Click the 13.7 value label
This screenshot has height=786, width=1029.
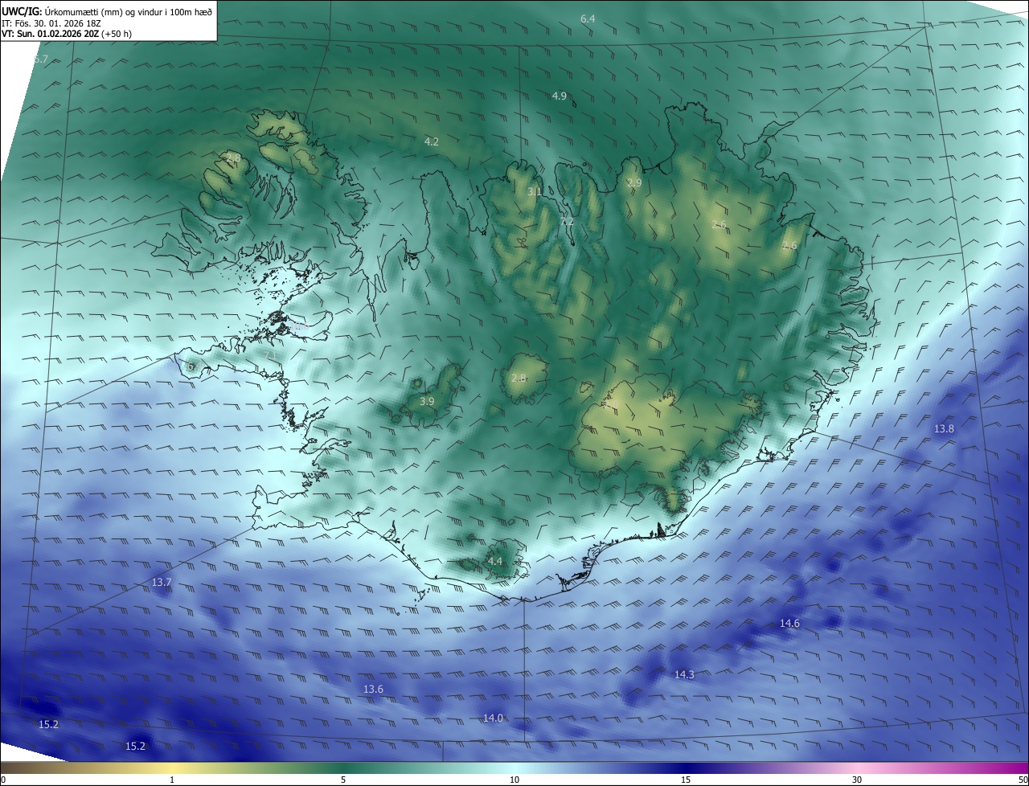point(162,582)
